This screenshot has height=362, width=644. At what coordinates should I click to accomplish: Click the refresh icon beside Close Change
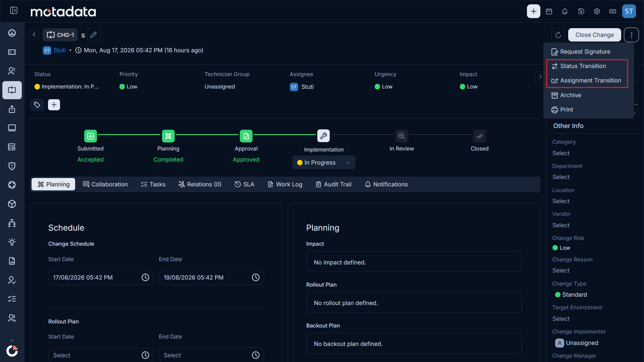click(x=558, y=35)
